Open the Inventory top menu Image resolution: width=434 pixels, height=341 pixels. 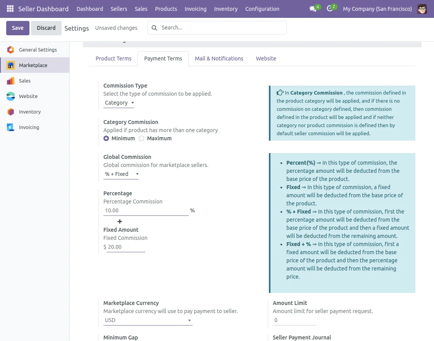pos(226,9)
